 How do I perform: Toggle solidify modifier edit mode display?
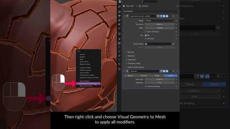(x=161, y=16)
